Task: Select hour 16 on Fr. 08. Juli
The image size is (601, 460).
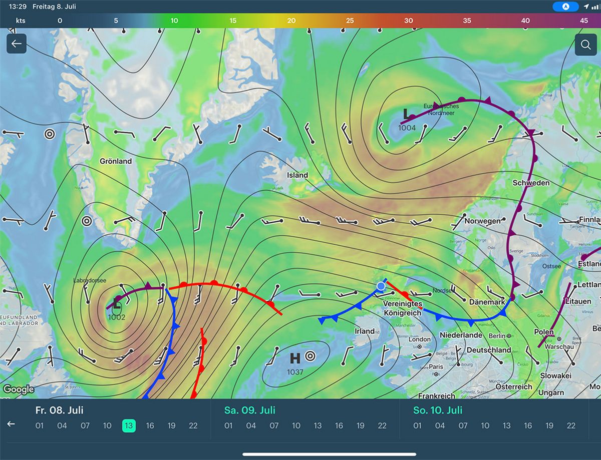Action: (150, 425)
